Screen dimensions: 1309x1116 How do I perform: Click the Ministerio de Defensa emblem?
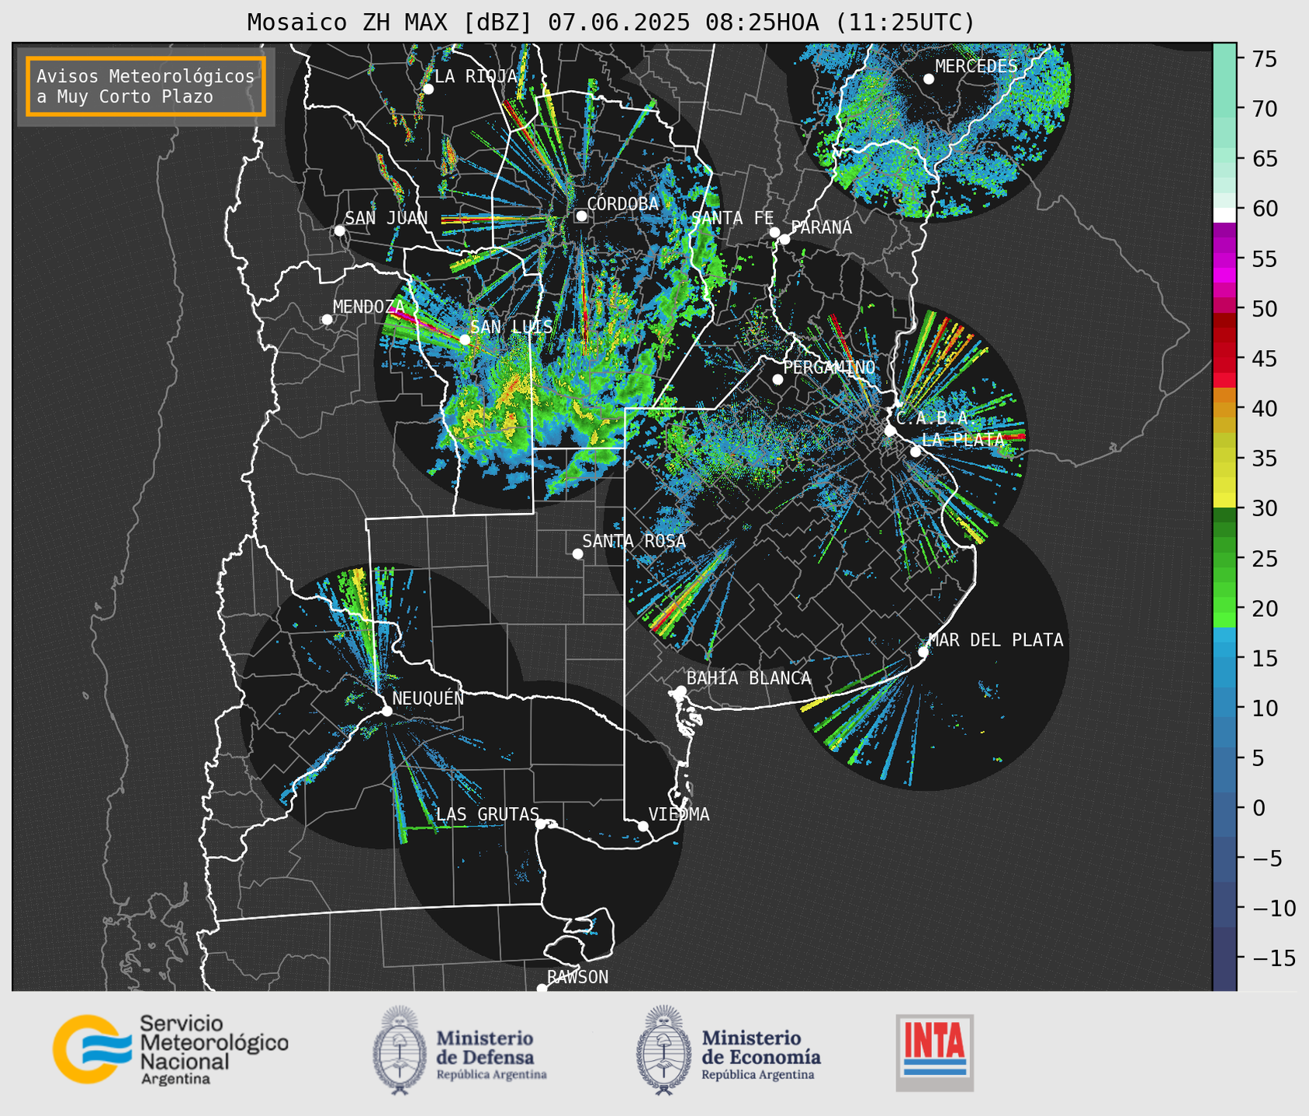click(x=400, y=1050)
